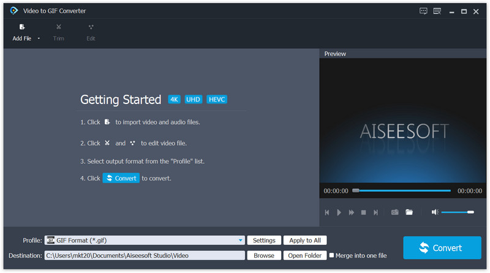Click the Add File toolbar icon

[x=22, y=28]
